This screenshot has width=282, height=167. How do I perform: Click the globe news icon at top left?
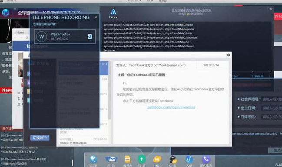6,13
